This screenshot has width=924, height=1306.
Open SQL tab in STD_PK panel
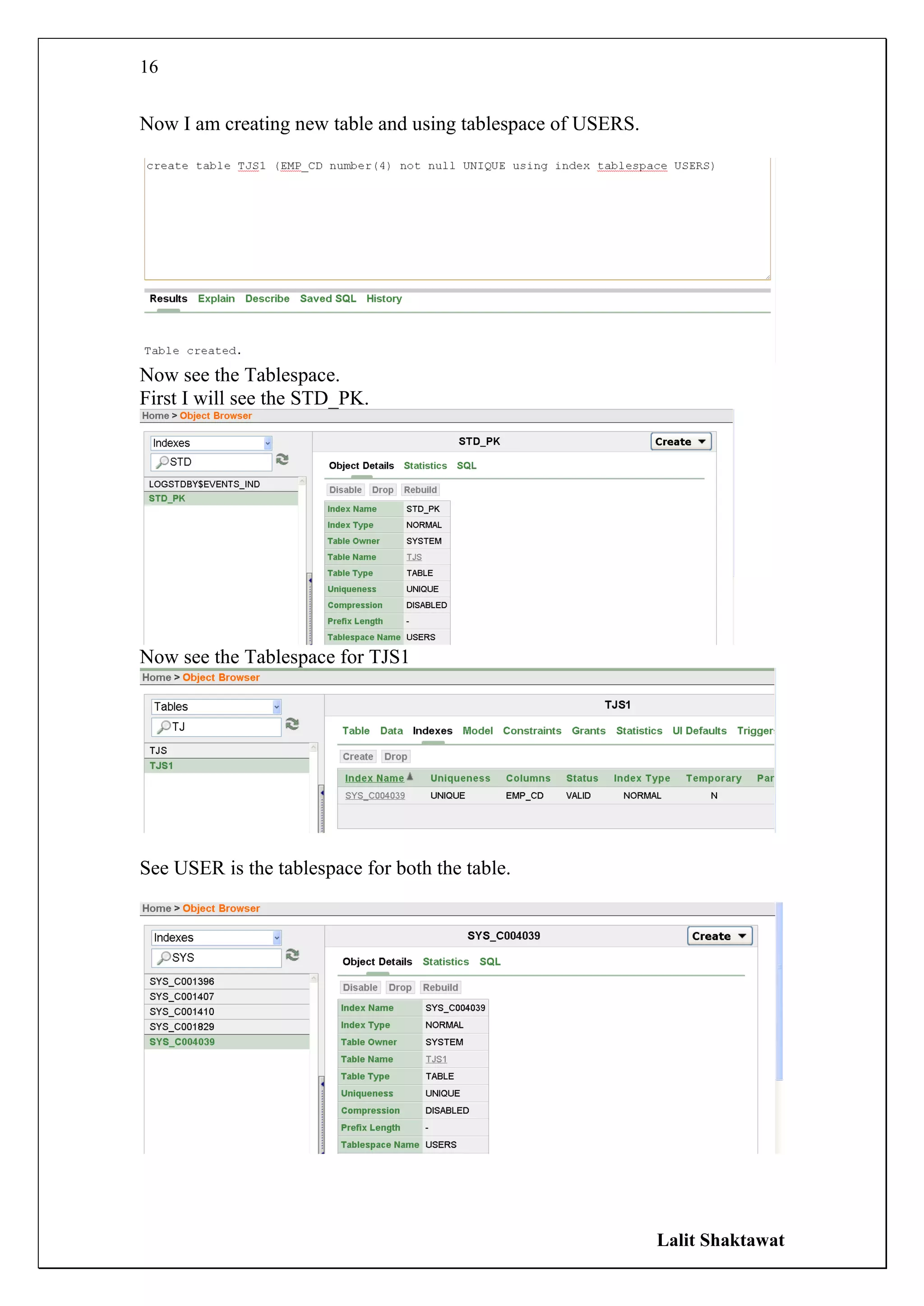pos(467,465)
